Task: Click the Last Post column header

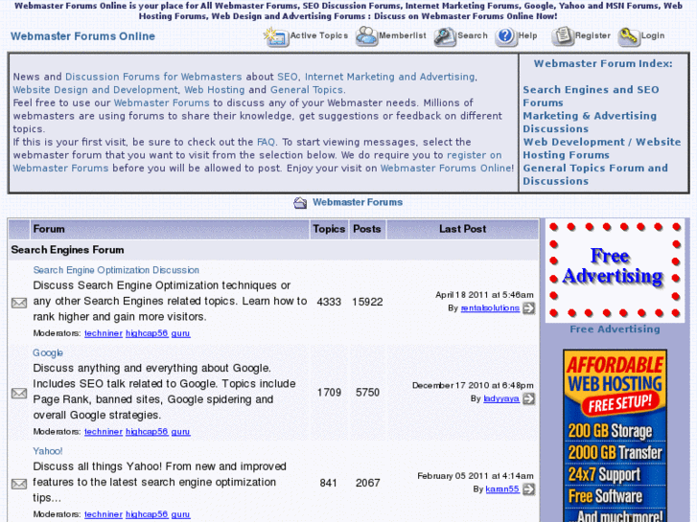Action: click(463, 229)
